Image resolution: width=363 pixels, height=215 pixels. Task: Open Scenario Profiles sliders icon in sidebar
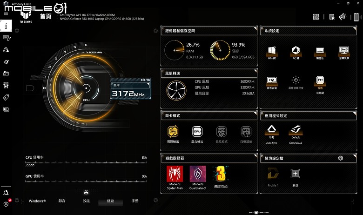point(6,85)
